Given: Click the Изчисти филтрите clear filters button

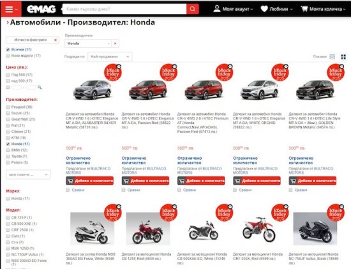Looking at the screenshot, I should [x=33, y=40].
